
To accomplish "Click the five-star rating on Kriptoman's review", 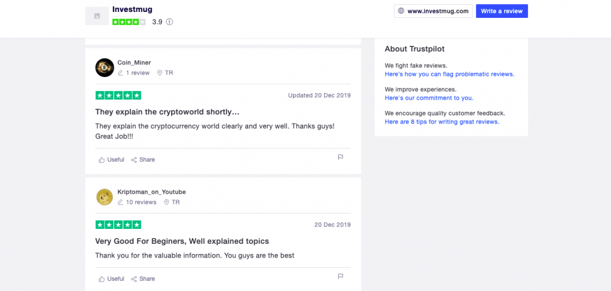I will click(118, 225).
